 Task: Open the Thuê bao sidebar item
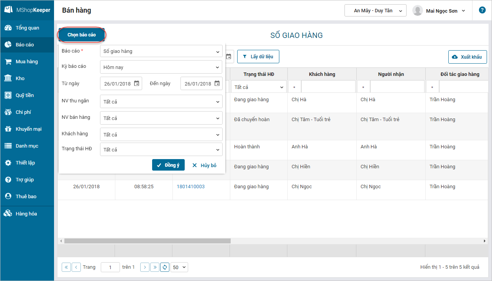point(27,197)
